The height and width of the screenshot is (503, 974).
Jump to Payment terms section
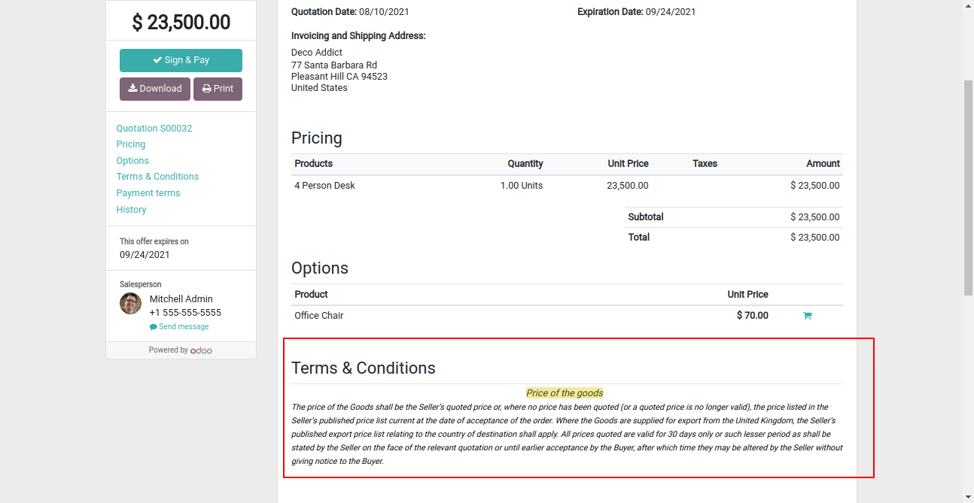[x=148, y=193]
